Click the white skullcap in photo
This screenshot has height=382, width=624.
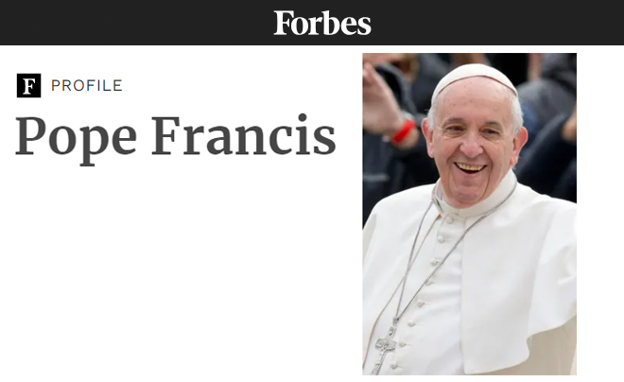coord(474,78)
